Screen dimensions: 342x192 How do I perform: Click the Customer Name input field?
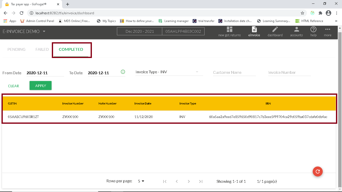click(234, 72)
